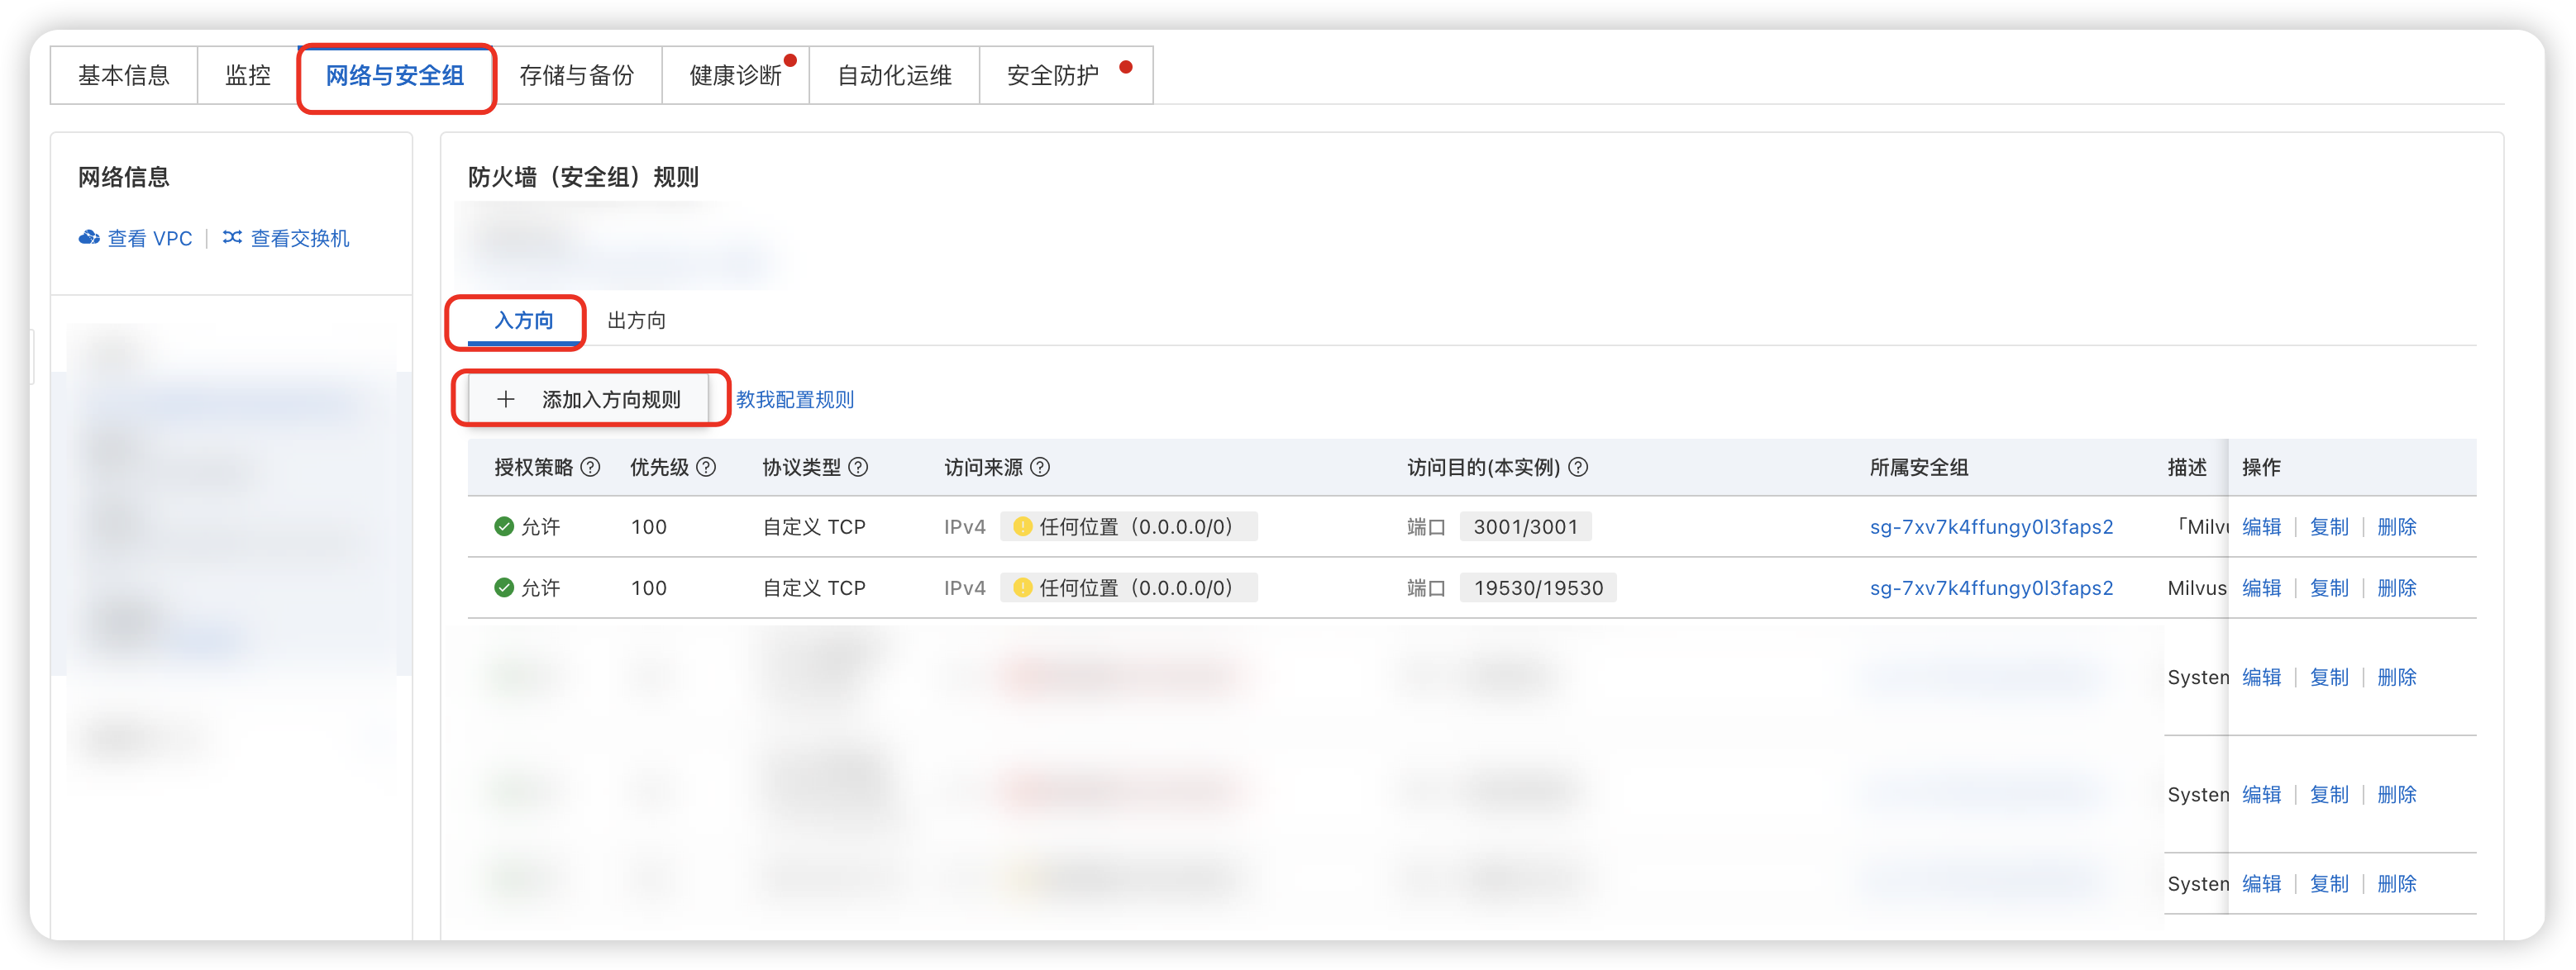Click 删除 for the port 19530/19530 rule

pyautogui.click(x=2396, y=587)
